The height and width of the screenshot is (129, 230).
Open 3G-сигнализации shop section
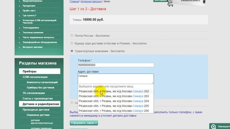(34, 93)
